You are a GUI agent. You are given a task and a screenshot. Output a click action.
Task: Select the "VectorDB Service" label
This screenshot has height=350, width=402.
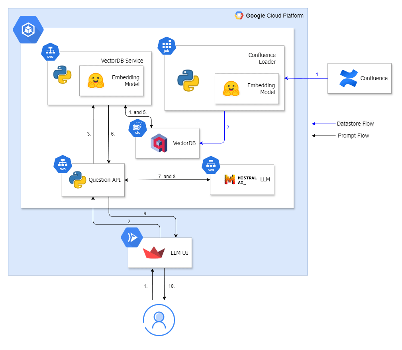pyautogui.click(x=122, y=61)
